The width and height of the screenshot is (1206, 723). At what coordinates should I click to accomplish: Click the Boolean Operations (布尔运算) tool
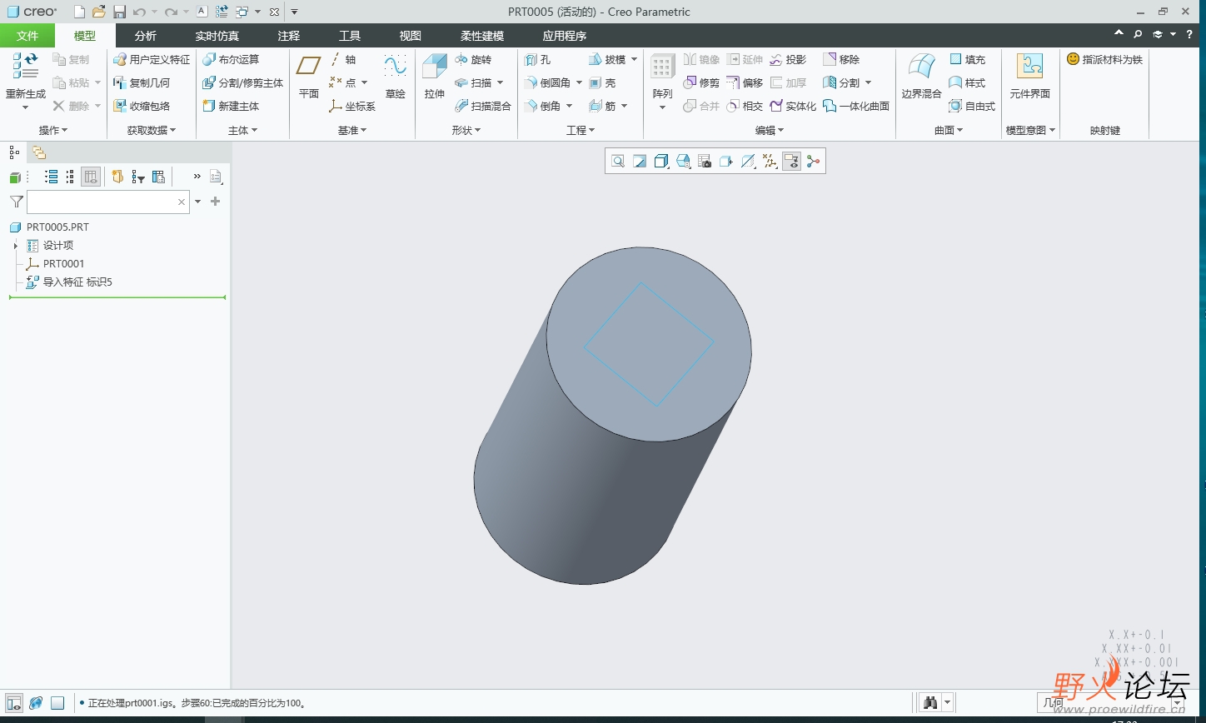tap(231, 60)
